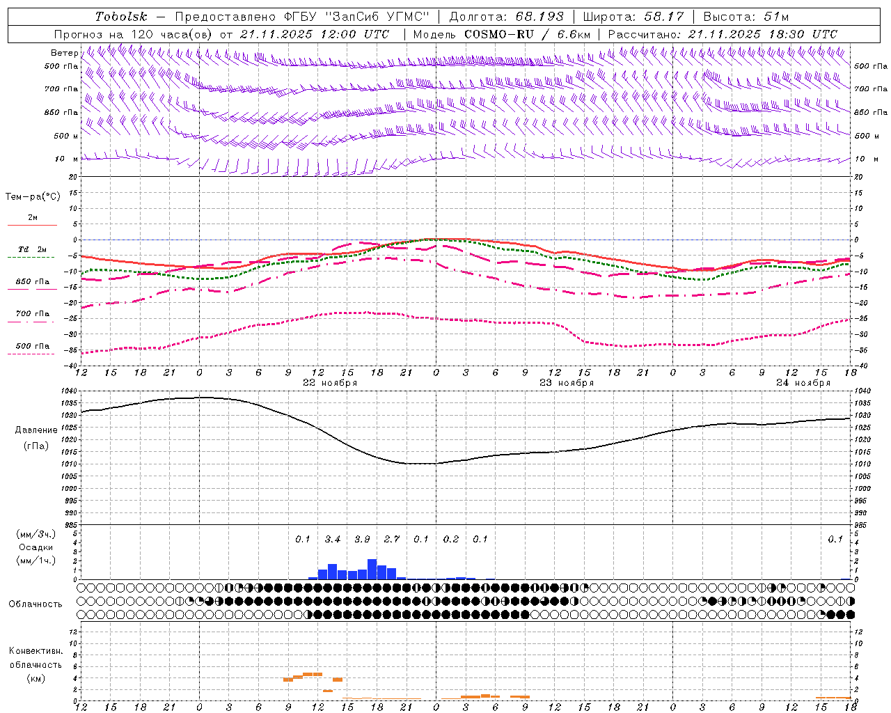Select the 'Широта: 58.17' header value
Image resolution: width=891 pixels, height=713 pixels.
tap(633, 17)
